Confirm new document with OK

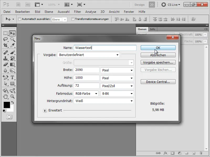pyautogui.click(x=158, y=48)
